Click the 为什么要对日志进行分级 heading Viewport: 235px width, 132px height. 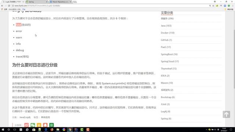[x=35, y=65]
